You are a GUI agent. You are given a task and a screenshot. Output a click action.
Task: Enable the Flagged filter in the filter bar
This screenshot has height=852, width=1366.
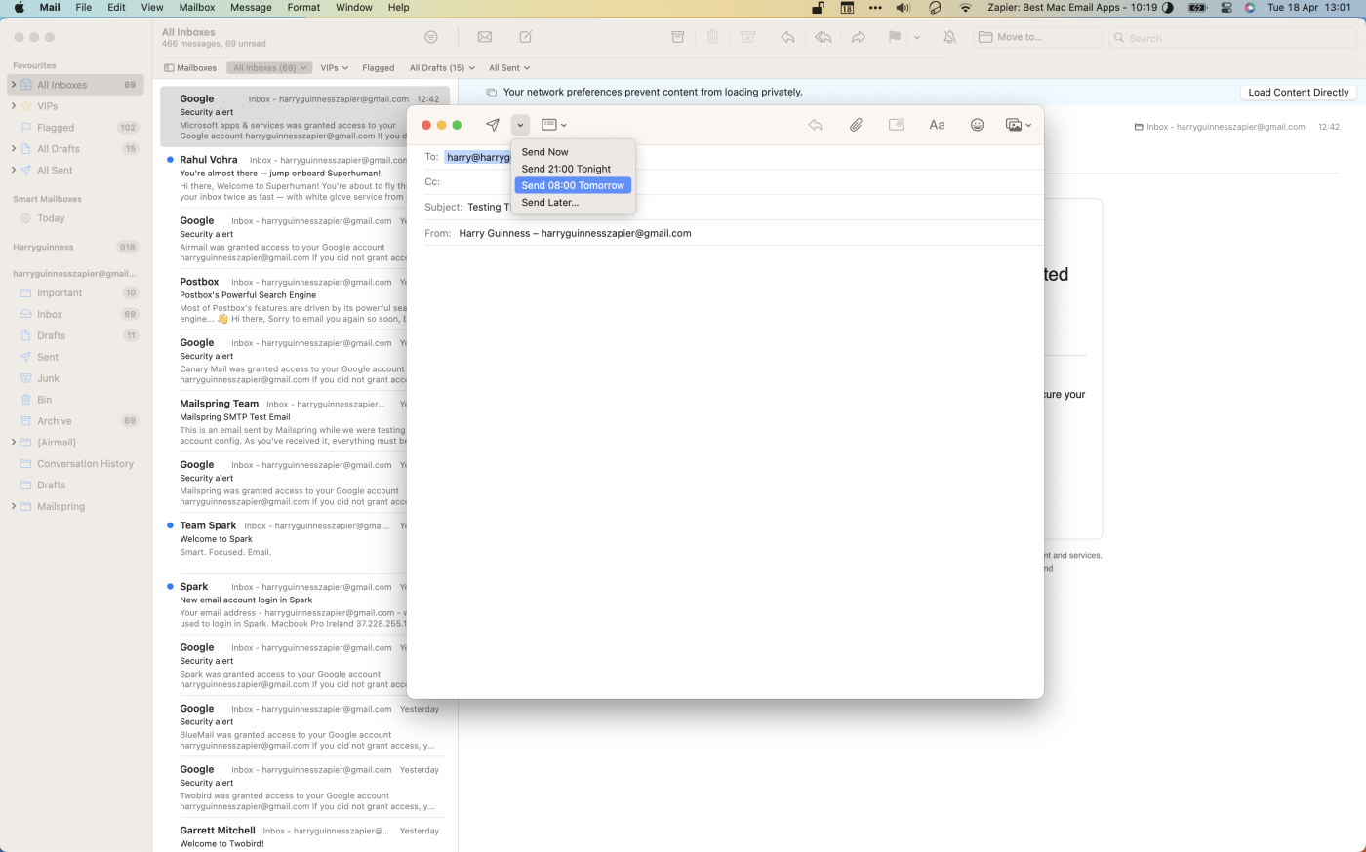378,67
